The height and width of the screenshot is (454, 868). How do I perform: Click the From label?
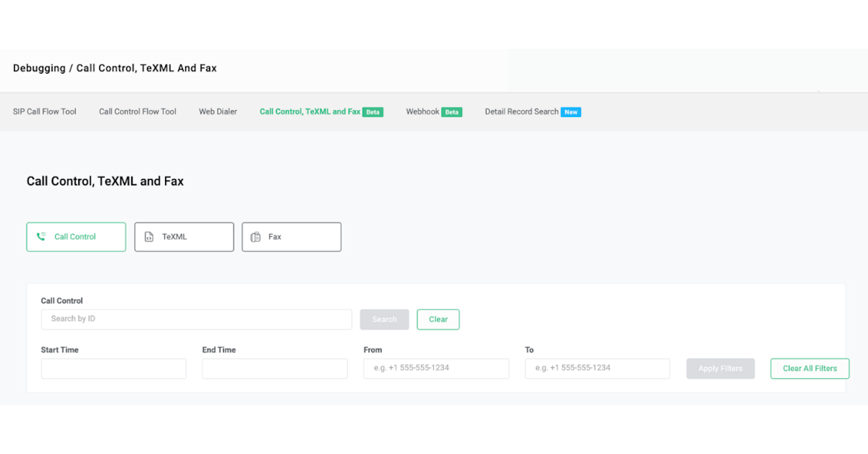373,350
